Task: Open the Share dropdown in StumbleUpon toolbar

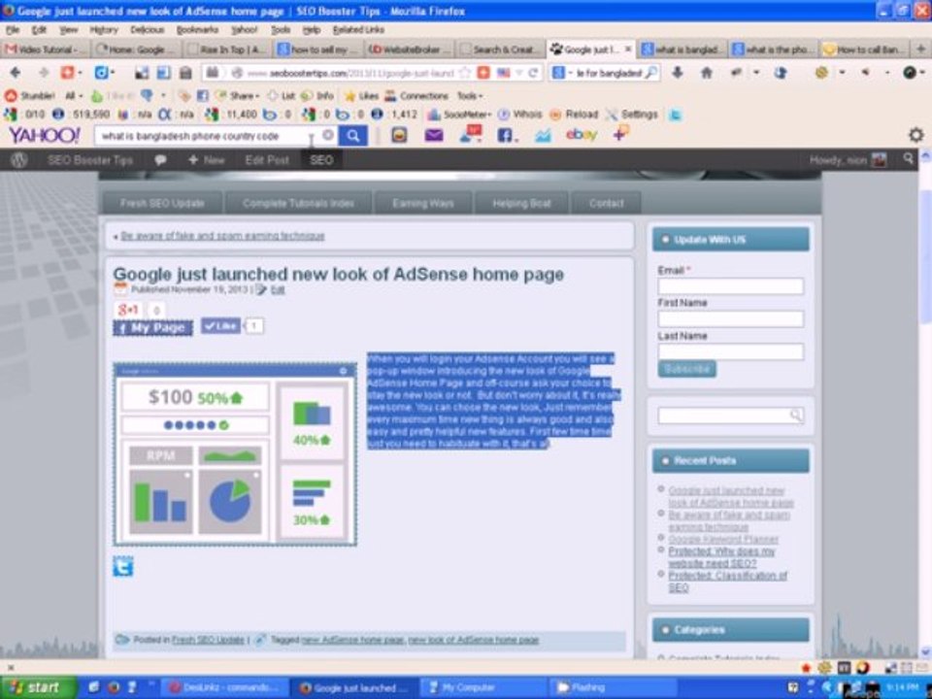Action: pyautogui.click(x=238, y=96)
